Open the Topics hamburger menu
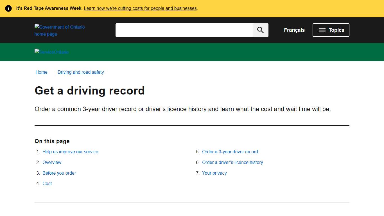 pyautogui.click(x=331, y=30)
